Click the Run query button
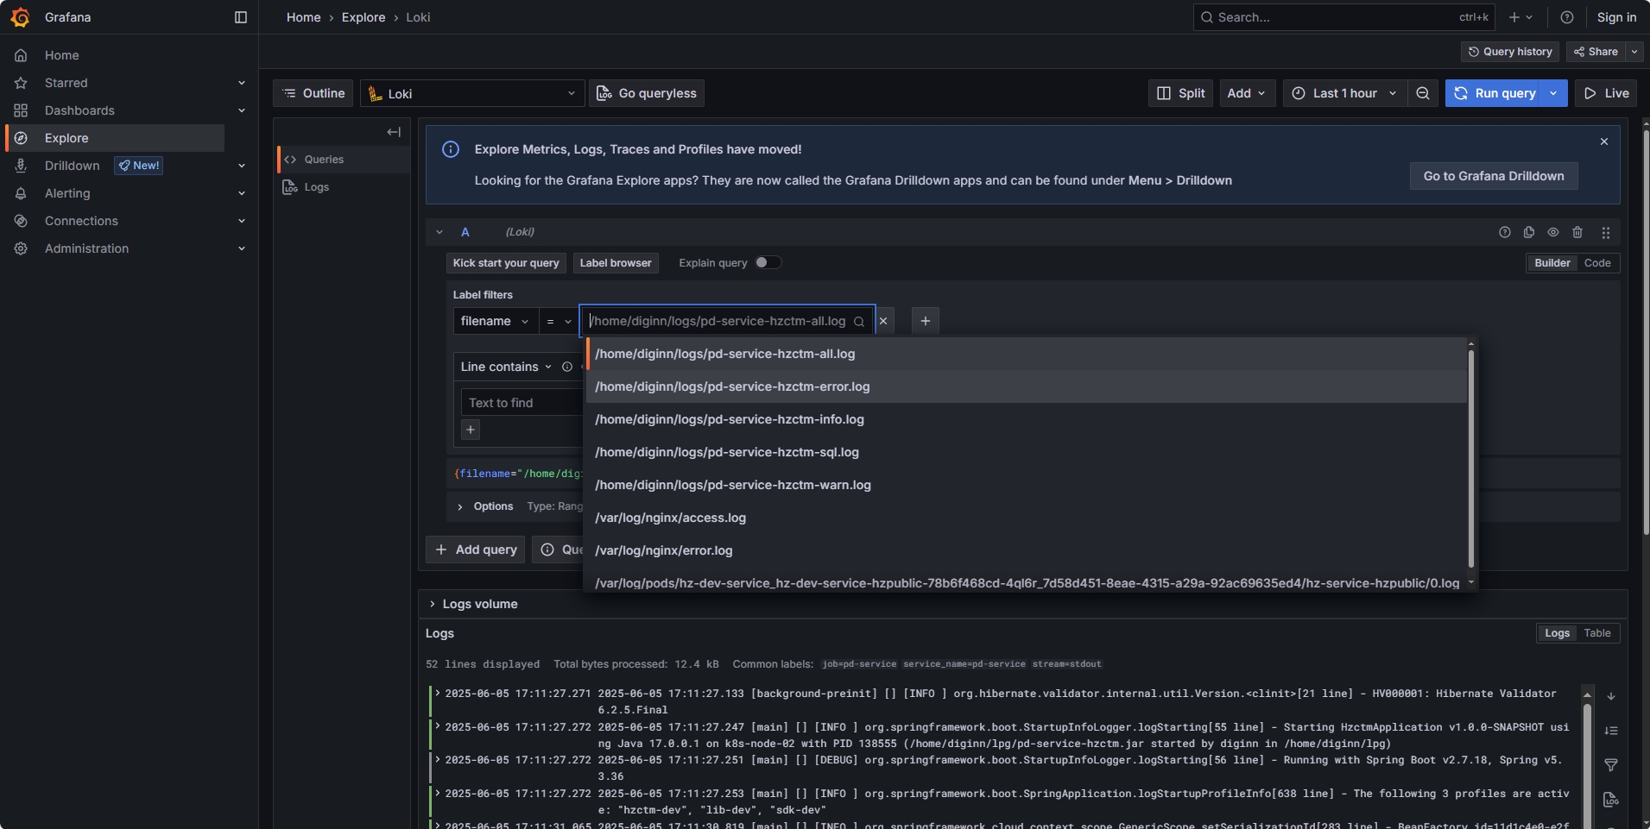1650x829 pixels. [x=1495, y=93]
